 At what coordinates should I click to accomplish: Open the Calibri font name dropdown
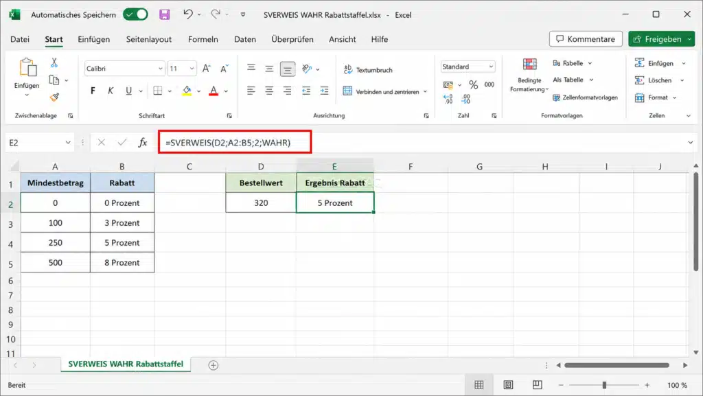click(x=160, y=69)
